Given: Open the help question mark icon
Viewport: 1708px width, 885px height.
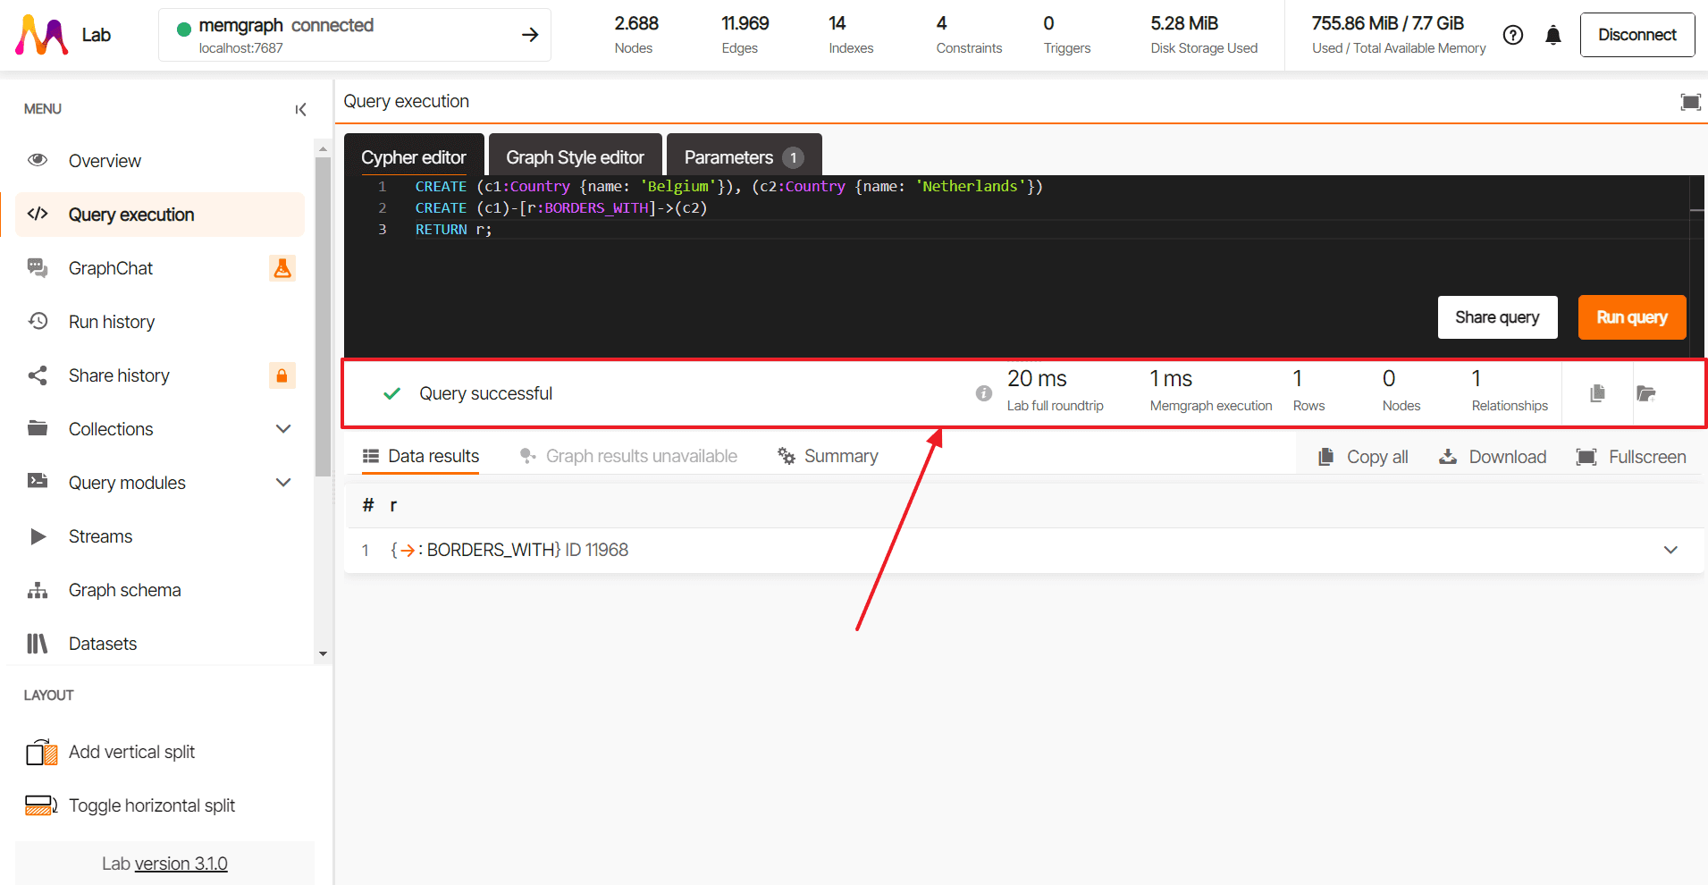Looking at the screenshot, I should [1513, 35].
